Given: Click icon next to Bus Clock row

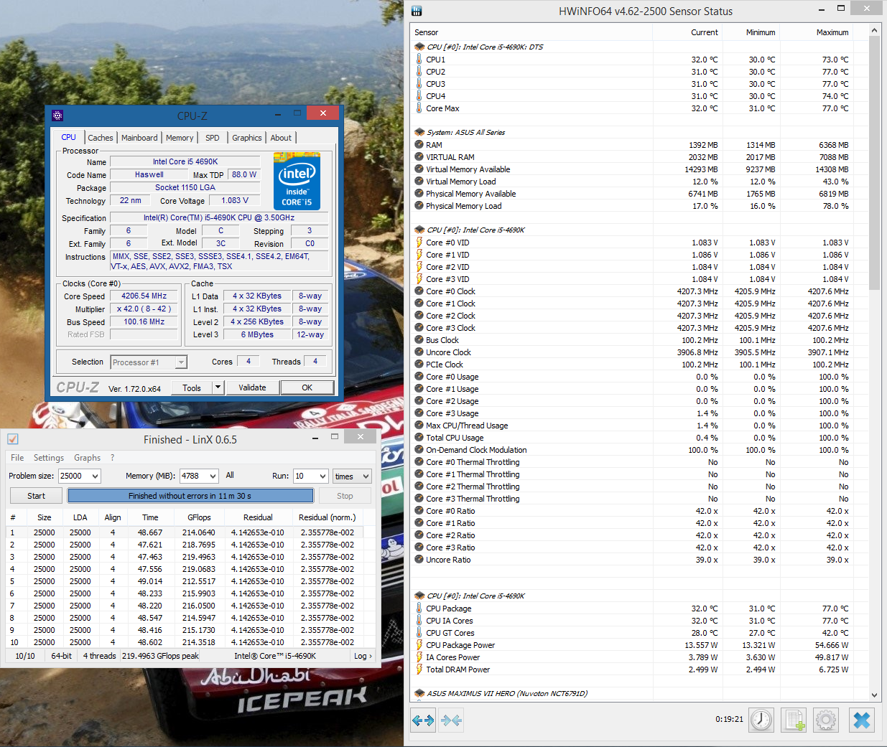Looking at the screenshot, I should [419, 340].
